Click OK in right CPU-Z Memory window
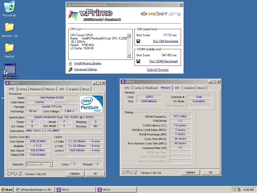 pos(211,172)
